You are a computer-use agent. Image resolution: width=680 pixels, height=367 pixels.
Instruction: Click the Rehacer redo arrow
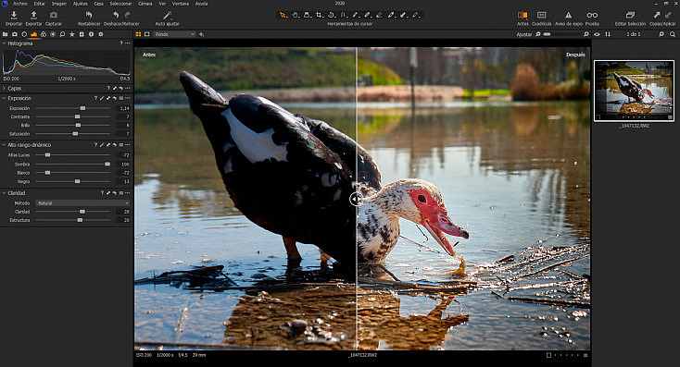[x=128, y=15]
